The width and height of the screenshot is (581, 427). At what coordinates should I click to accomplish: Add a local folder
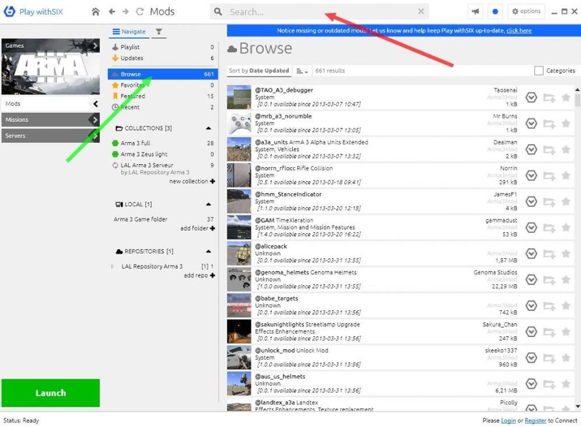tap(198, 229)
